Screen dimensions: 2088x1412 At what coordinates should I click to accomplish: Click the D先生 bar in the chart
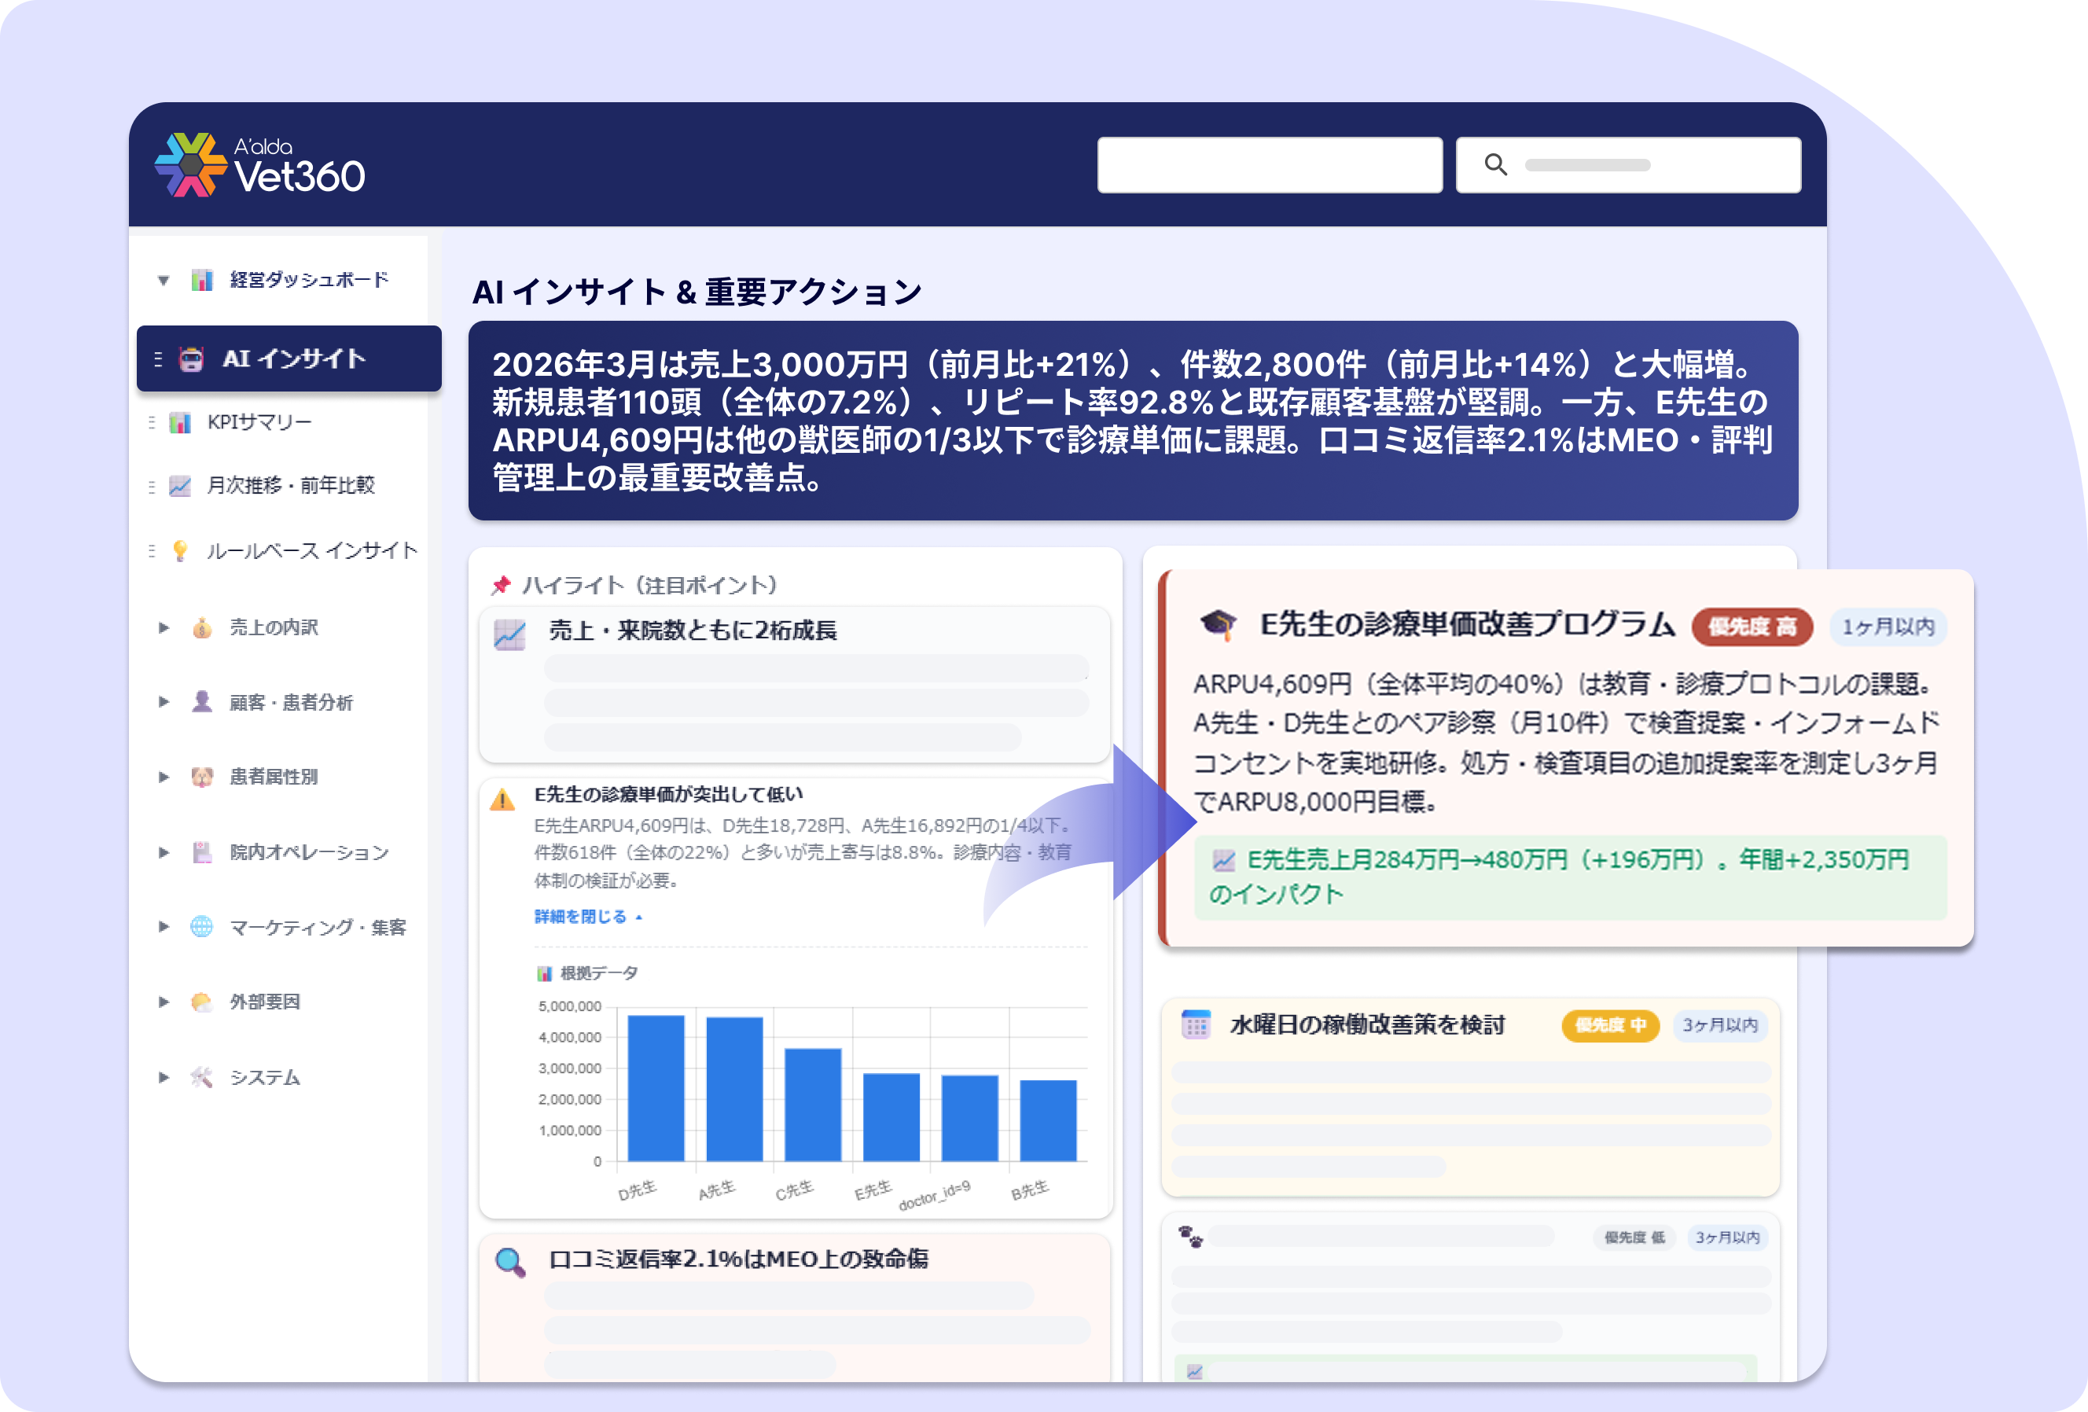[656, 1088]
